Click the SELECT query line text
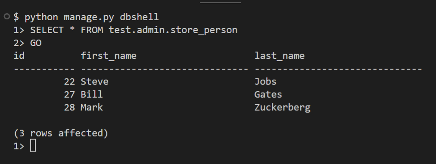The height and width of the screenshot is (164, 436). (x=134, y=30)
